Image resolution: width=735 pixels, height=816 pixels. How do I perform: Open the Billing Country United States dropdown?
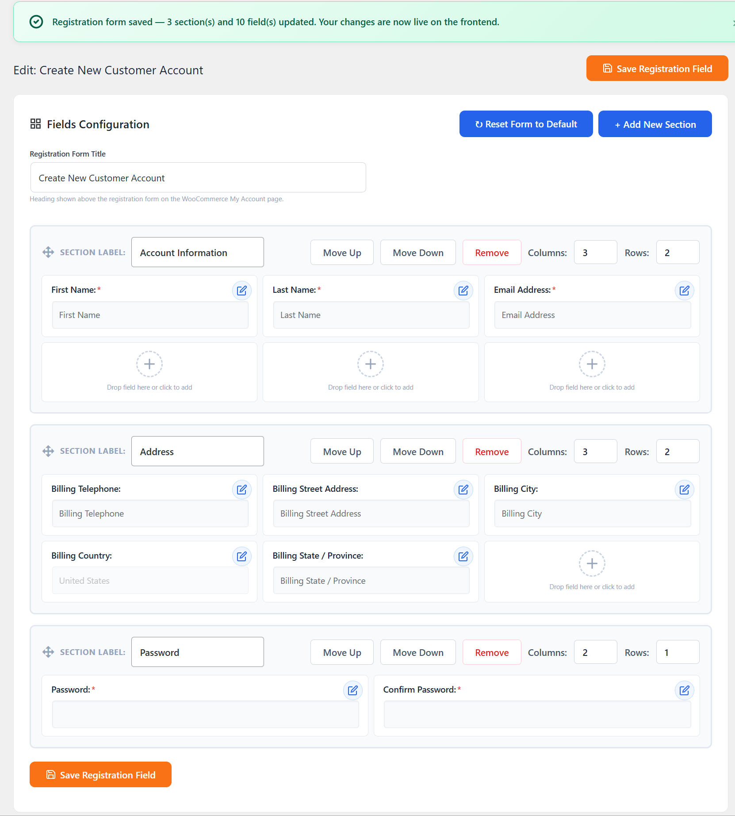point(150,580)
